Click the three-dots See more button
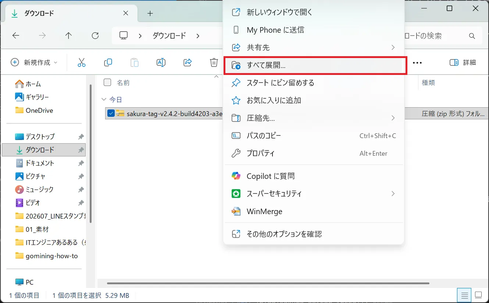Viewport: 489px width, 303px height. click(417, 63)
